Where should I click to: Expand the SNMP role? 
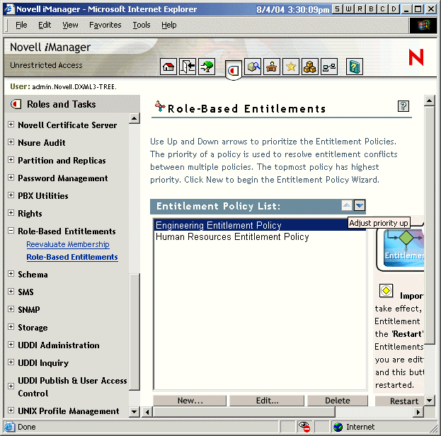pos(11,309)
